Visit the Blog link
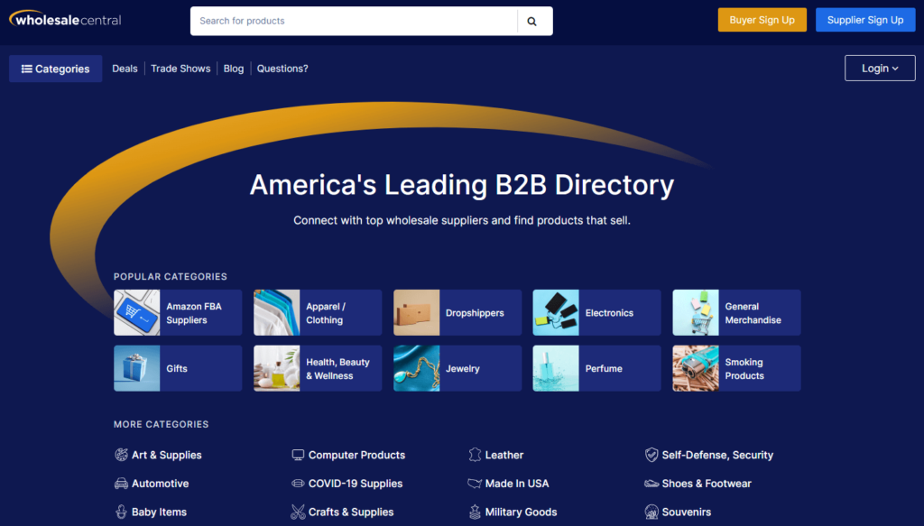This screenshot has width=924, height=526. click(x=234, y=69)
